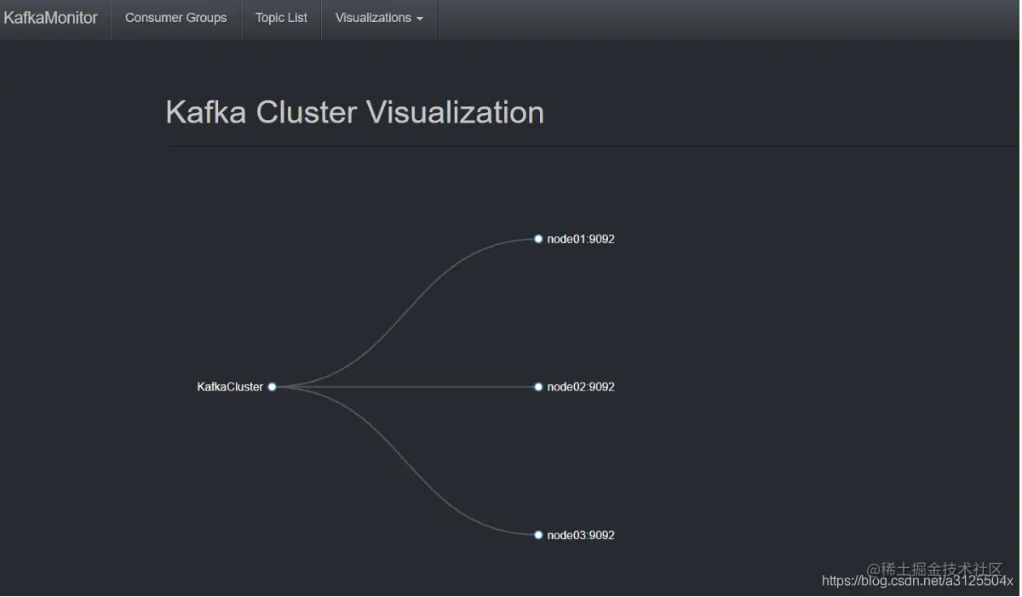Select the node02:9092 circle marker
Viewport: 1022px width, 597px height.
[x=538, y=387]
